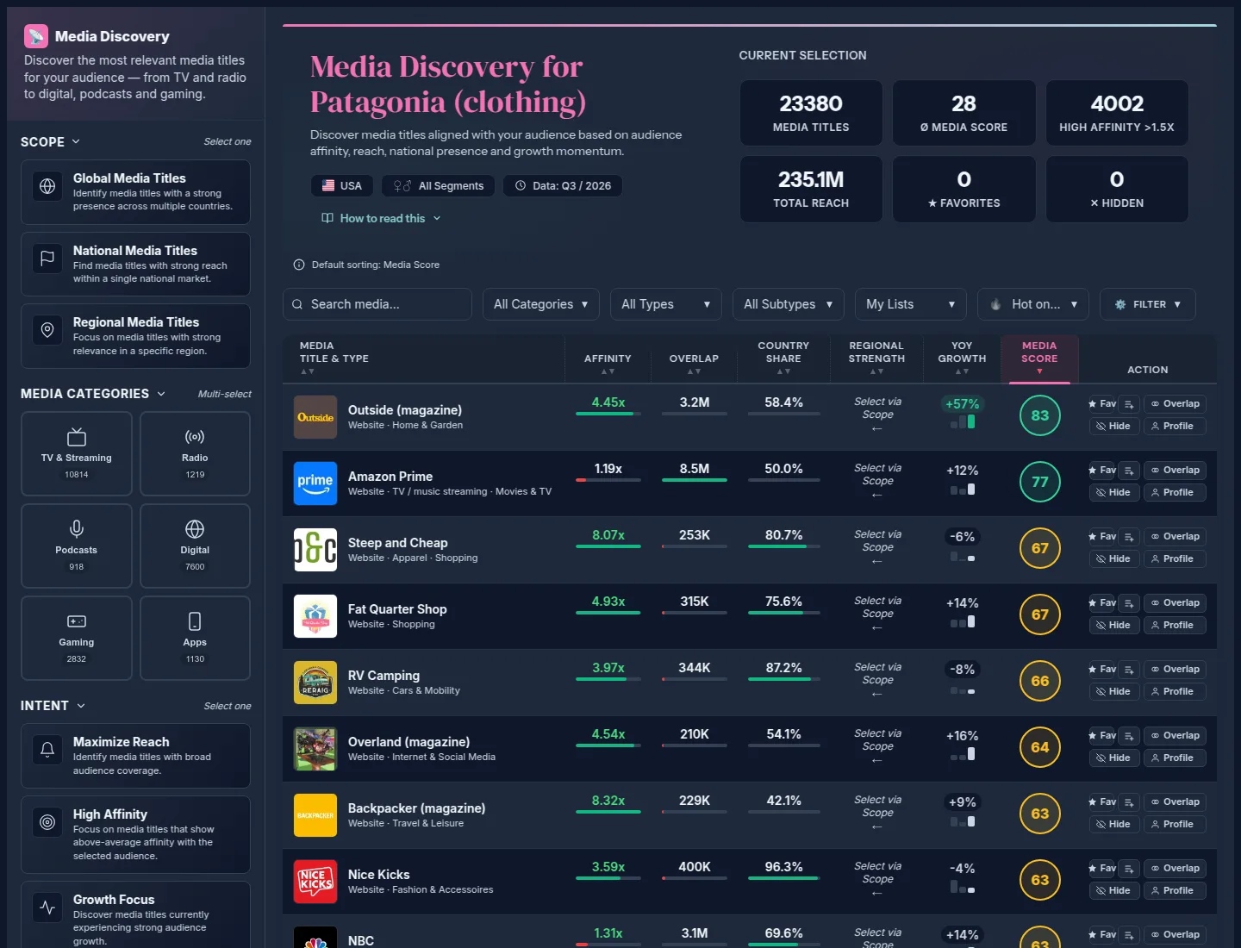
Task: Collapse the INTENT section chevron
Action: (81, 706)
